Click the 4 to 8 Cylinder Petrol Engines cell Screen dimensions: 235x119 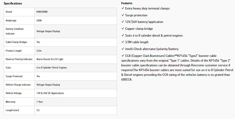pos(52,68)
